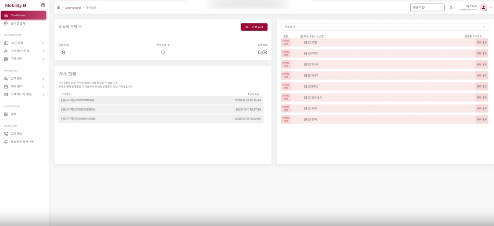Screen dimensions: 494x226
Task: Click the Dashboard breadcrumb link
Action: coord(73,8)
